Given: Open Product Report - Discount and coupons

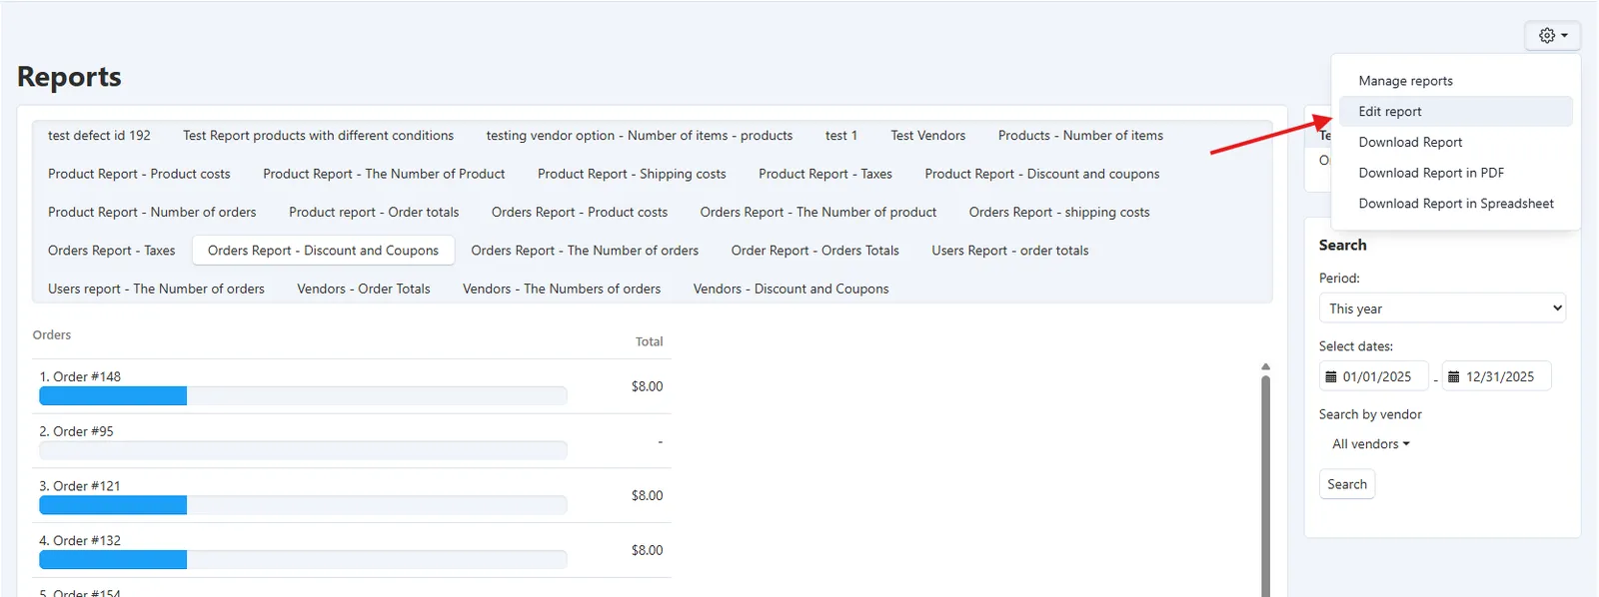Looking at the screenshot, I should (x=1042, y=174).
